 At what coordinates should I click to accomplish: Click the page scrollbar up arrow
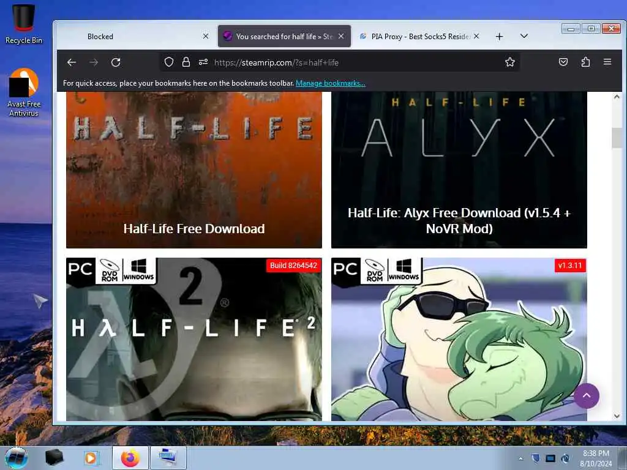coord(617,97)
